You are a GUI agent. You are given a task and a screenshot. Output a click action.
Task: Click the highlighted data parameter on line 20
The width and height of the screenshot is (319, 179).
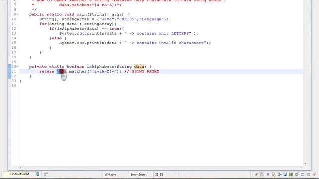[x=139, y=66]
